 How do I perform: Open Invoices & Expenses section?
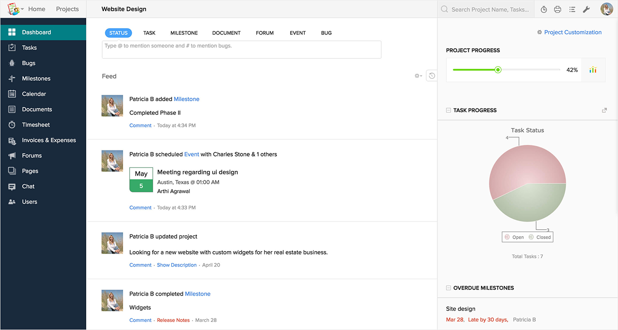pos(48,140)
